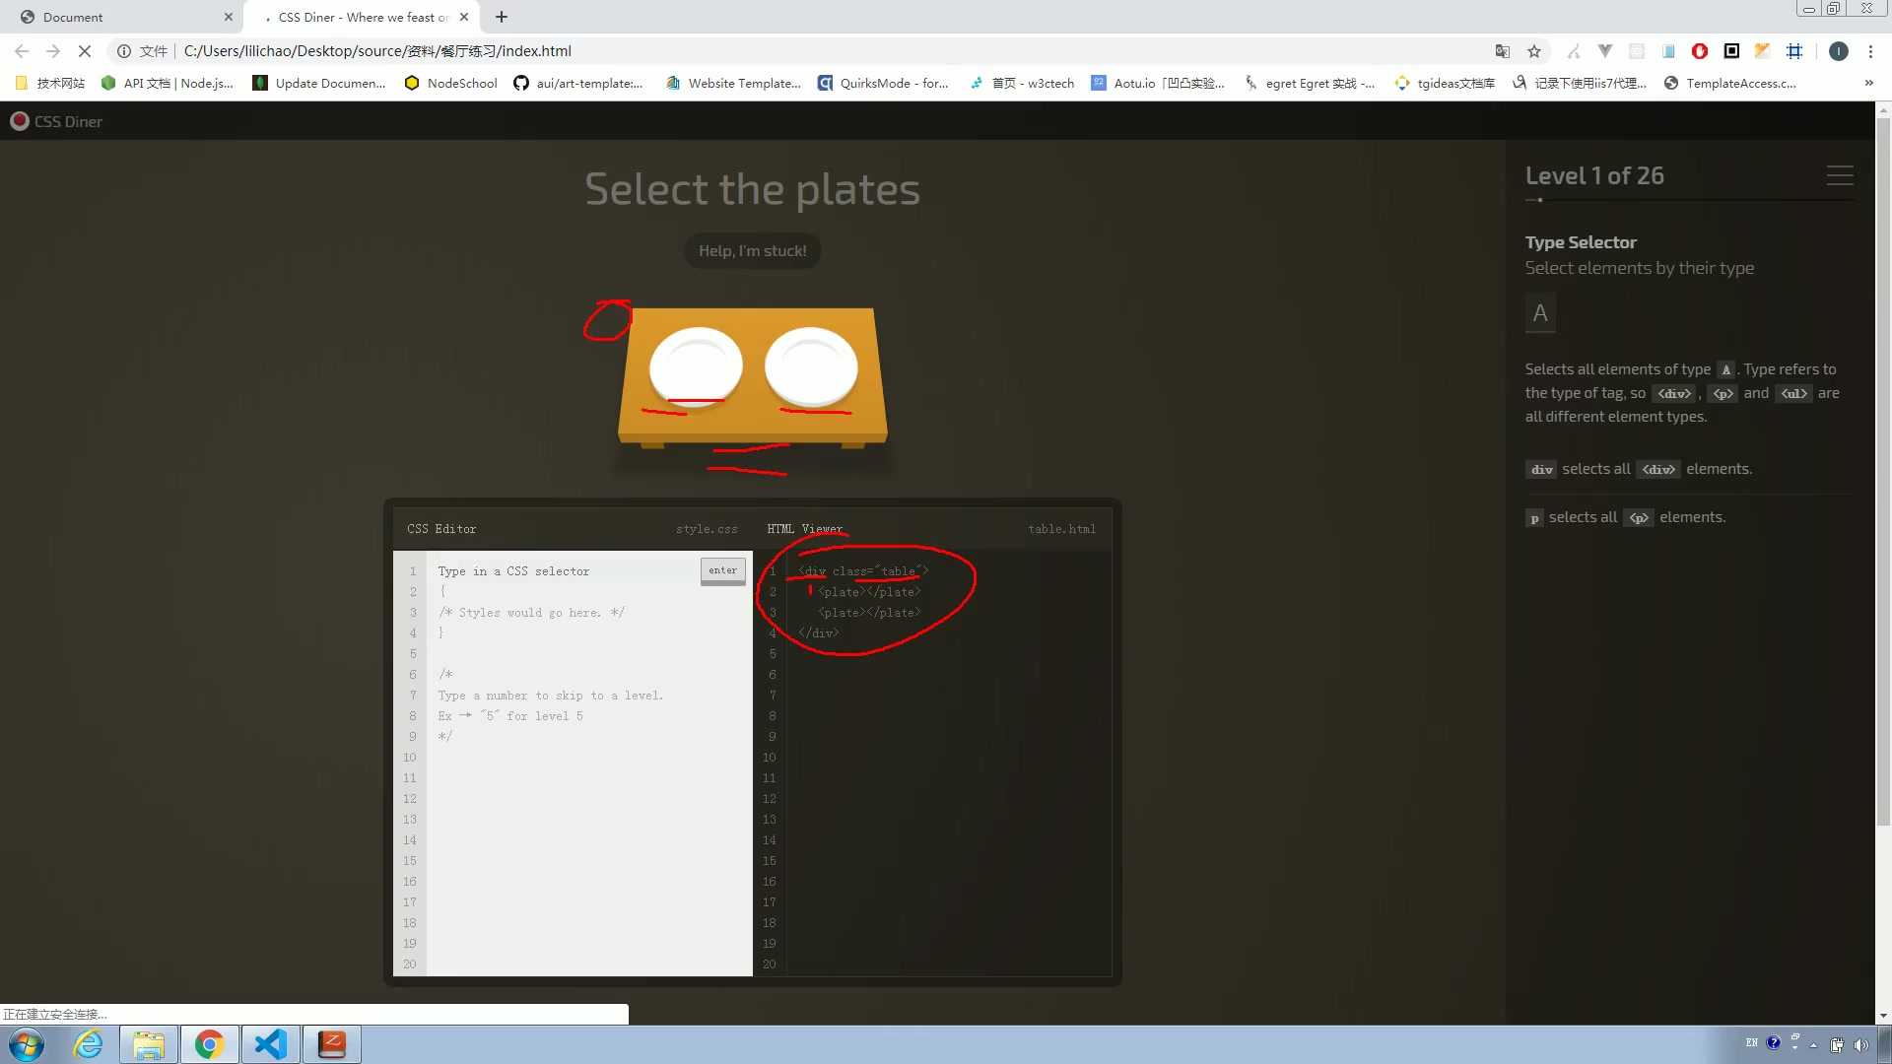The height and width of the screenshot is (1064, 1892).
Task: Show hidden system tray icons
Action: pyautogui.click(x=1813, y=1044)
